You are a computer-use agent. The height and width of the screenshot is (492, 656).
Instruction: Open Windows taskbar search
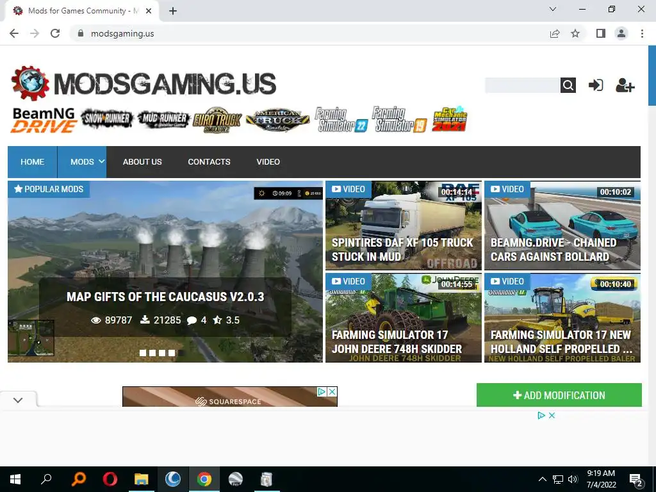pyautogui.click(x=46, y=479)
